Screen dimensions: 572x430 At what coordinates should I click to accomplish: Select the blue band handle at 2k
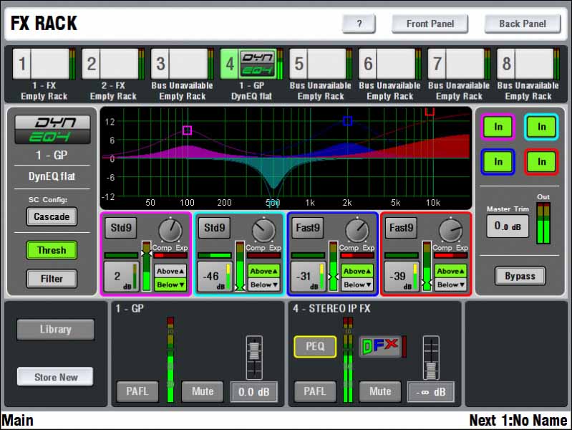347,121
